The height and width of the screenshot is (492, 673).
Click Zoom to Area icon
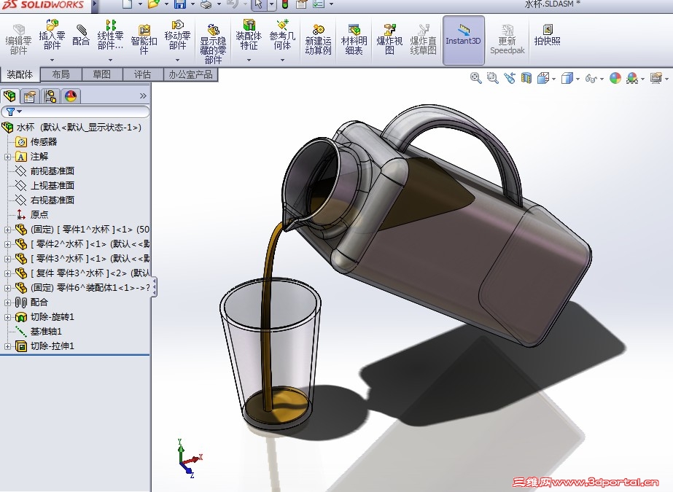[492, 78]
